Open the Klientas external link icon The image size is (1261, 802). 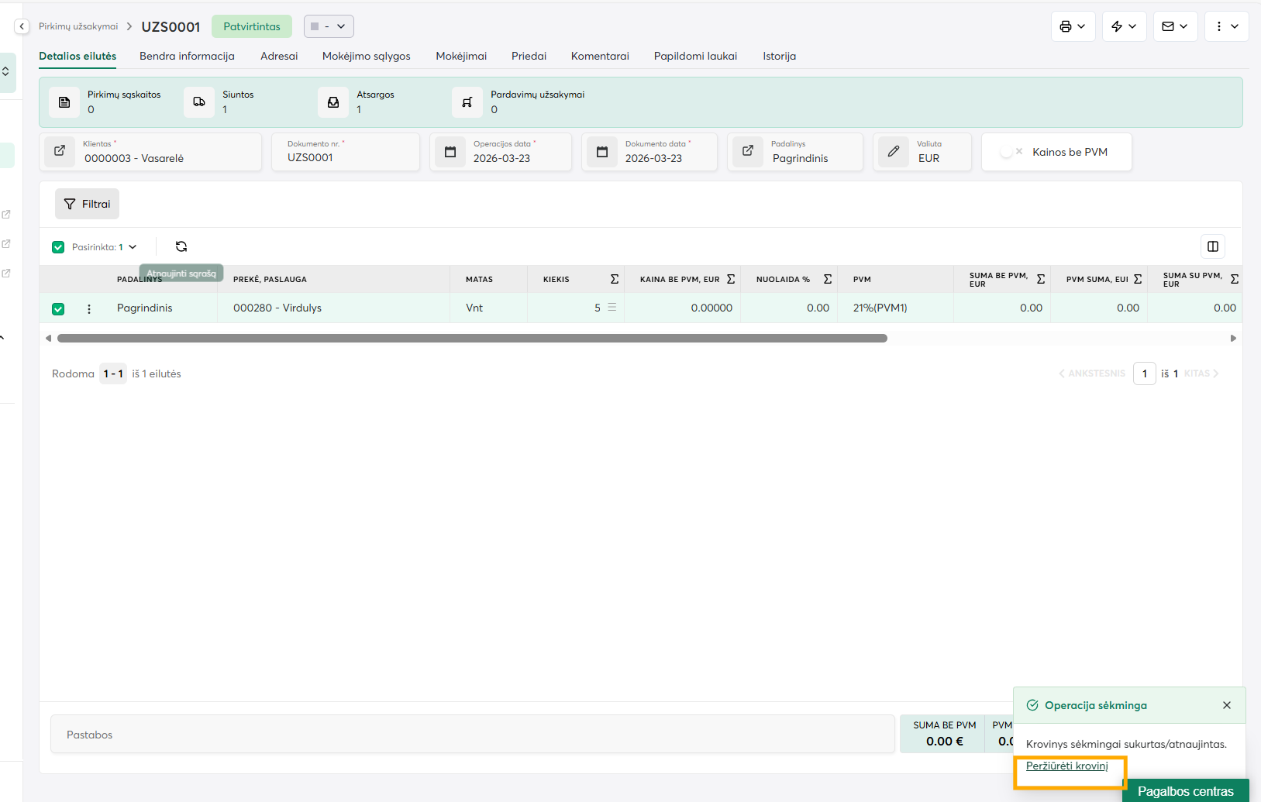[x=60, y=151]
